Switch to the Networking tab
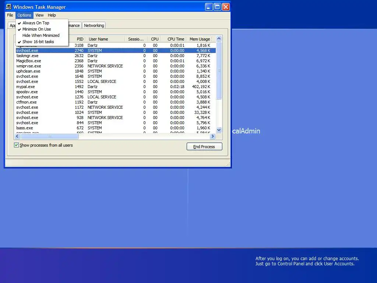The width and height of the screenshot is (377, 283). tap(94, 25)
